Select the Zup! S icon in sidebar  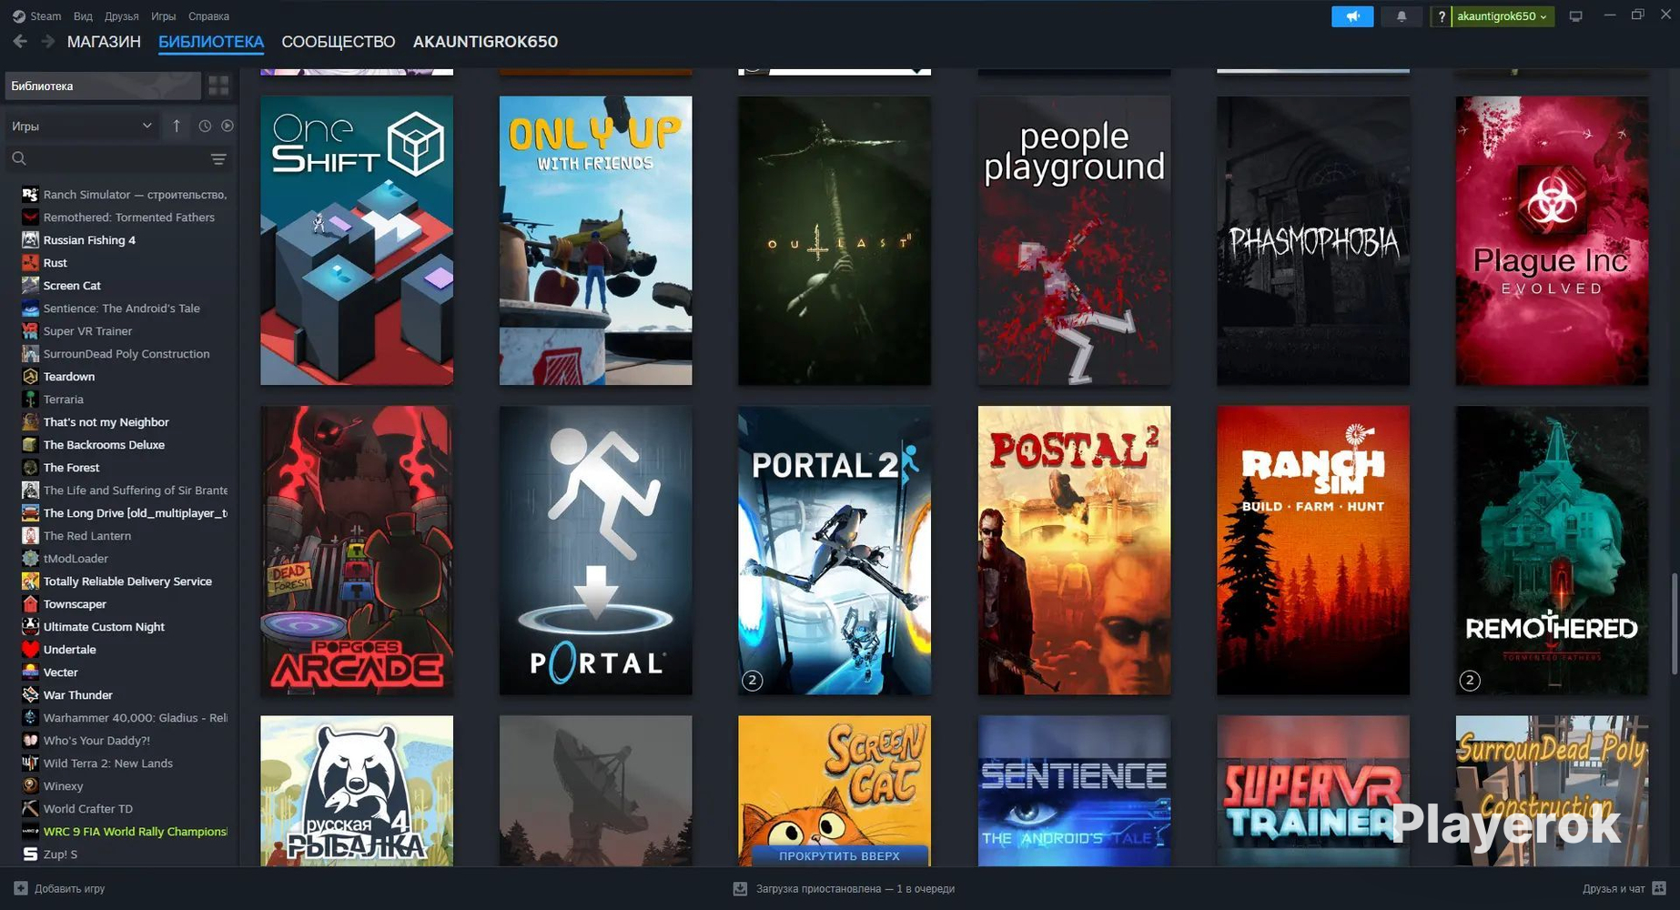[30, 854]
